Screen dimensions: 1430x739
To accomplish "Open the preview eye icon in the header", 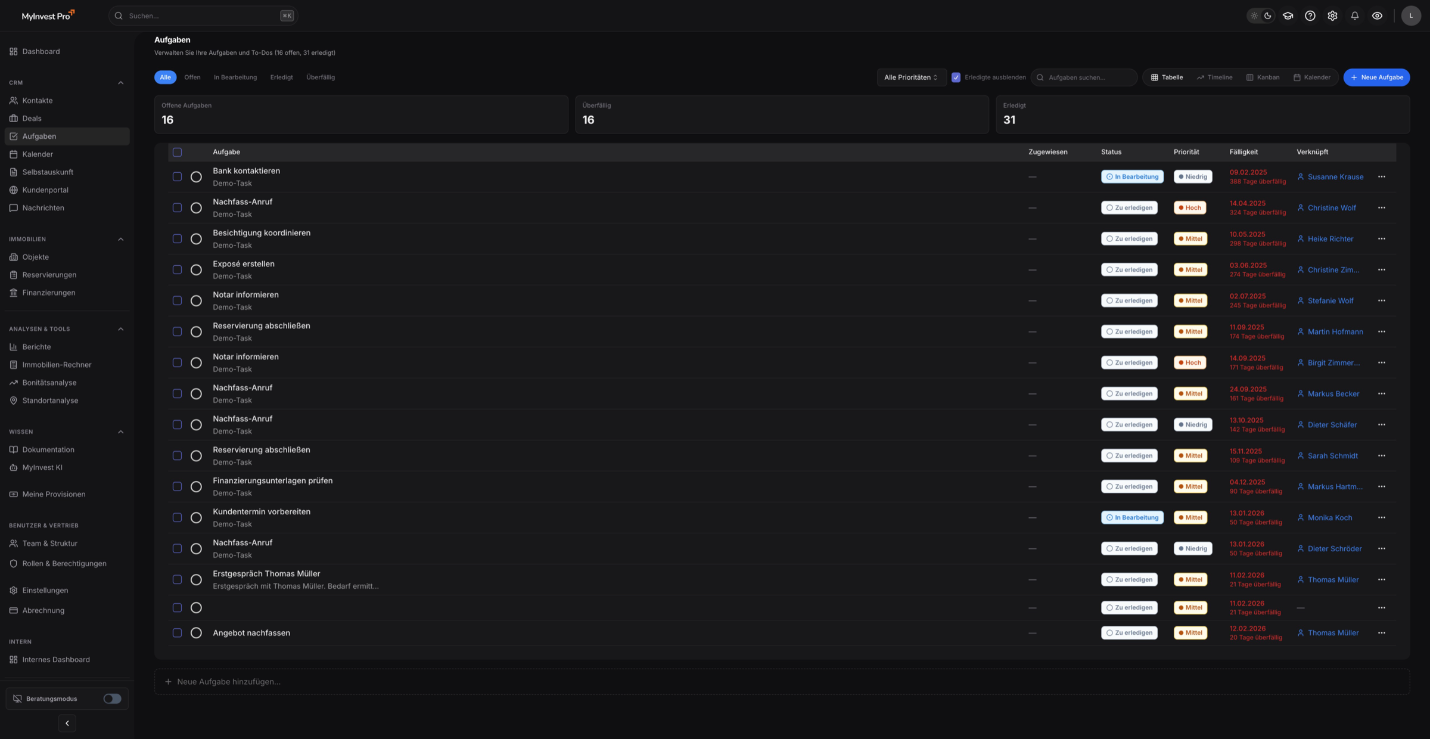I will click(1377, 15).
